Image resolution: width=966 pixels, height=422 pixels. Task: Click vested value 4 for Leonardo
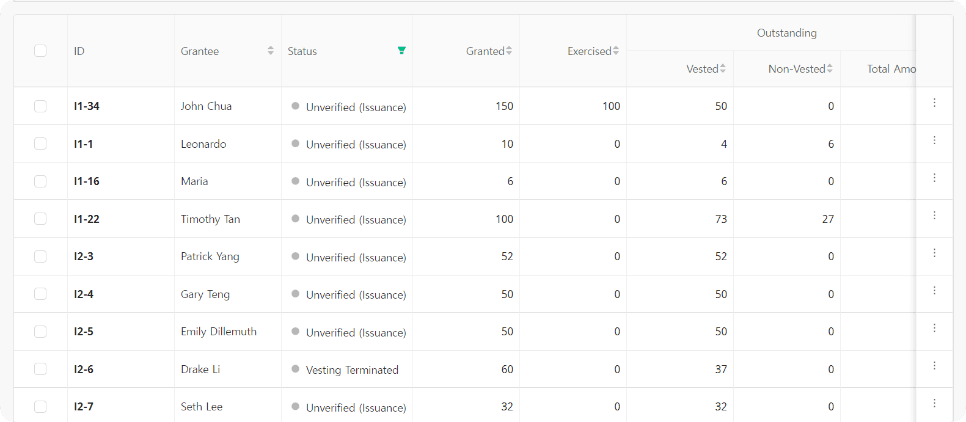pyautogui.click(x=724, y=144)
